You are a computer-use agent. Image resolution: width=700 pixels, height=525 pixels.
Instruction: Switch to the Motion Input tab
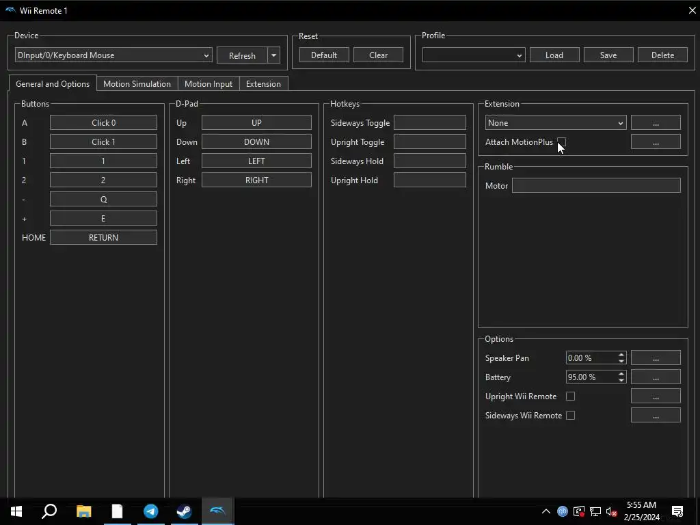(208, 84)
